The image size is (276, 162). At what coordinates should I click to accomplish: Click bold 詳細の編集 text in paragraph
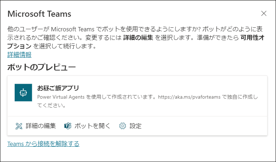tap(138, 38)
